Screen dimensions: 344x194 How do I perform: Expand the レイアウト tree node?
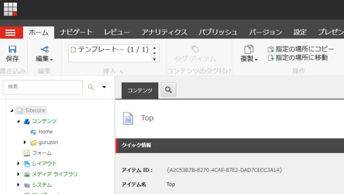coord(18,164)
